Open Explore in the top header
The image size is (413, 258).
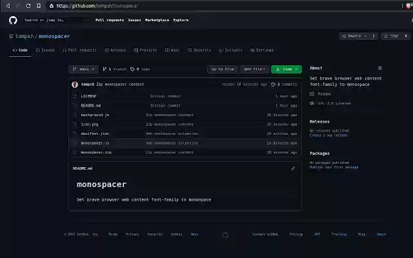coord(181,20)
